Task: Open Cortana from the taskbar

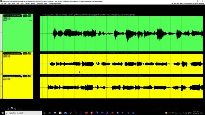Action: coord(44,113)
